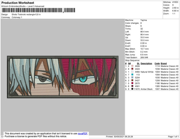Screen dimensions: 180x139
Task: Select the Stitches value 41653
Action: (175, 2)
